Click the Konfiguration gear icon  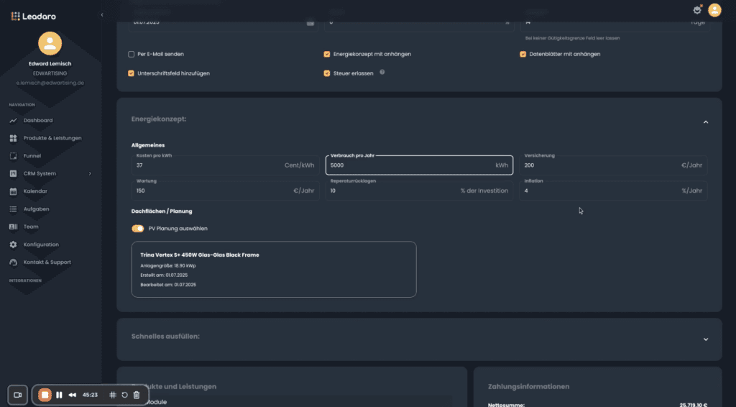13,244
